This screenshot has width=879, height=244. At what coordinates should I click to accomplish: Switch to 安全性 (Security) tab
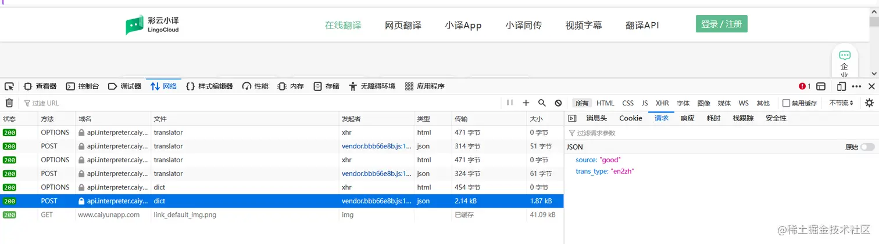point(776,118)
